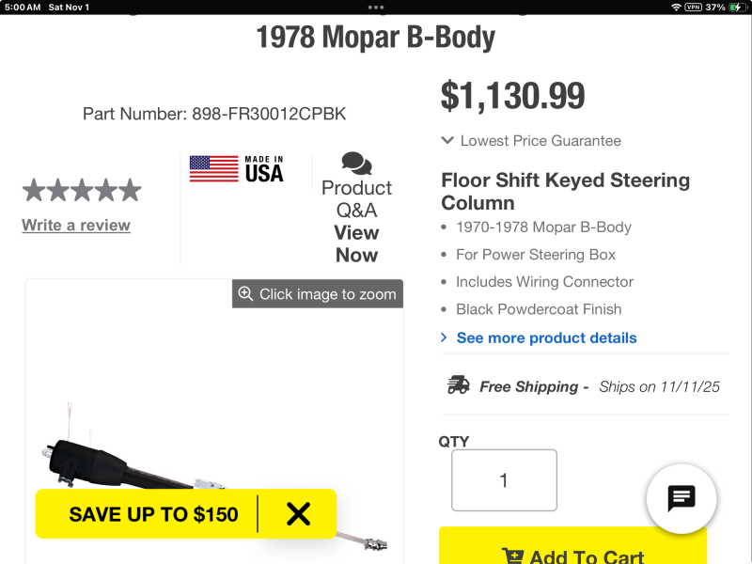This screenshot has width=752, height=564.
Task: Select the first review star
Action: (34, 191)
